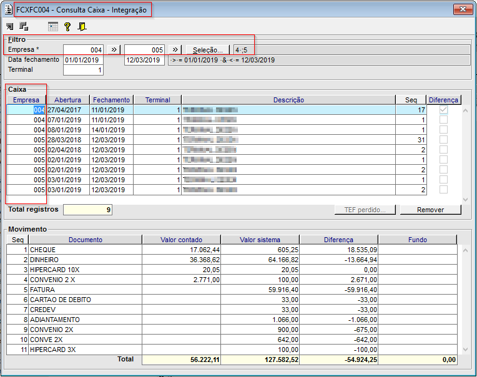Screen dimensions: 477x377
Task: Click the Descrição column header
Action: pos(288,100)
